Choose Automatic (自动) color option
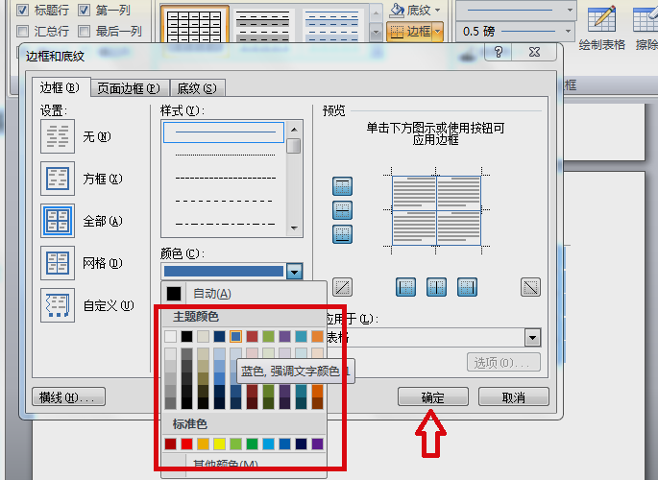This screenshot has height=480, width=658. 243,294
